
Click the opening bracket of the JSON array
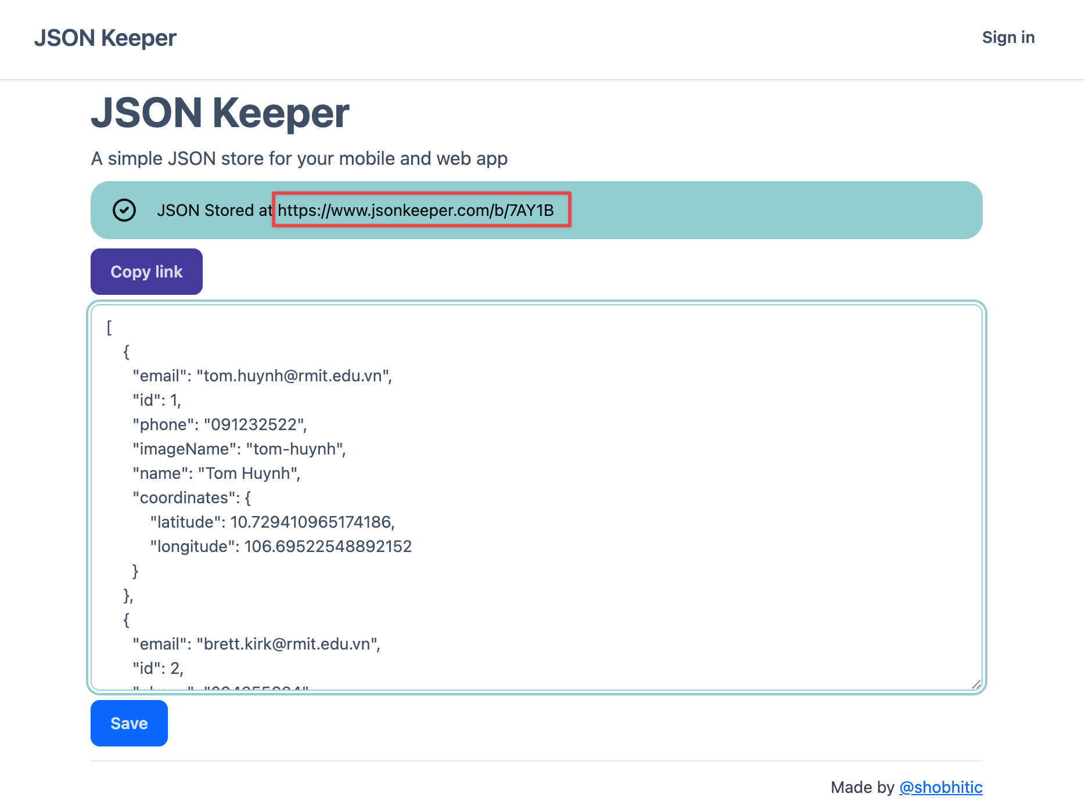click(108, 328)
